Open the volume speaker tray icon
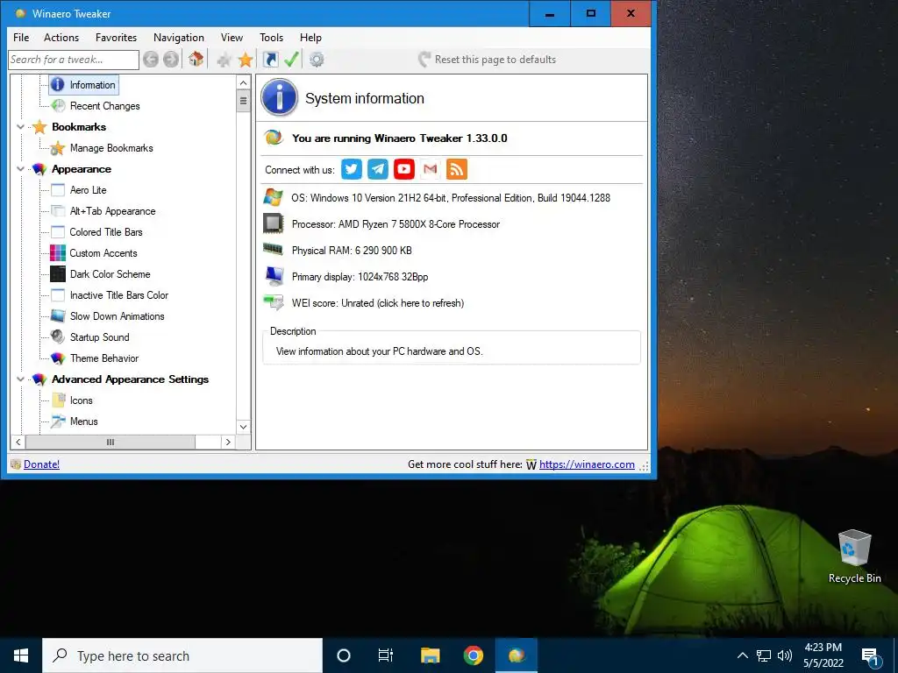 click(785, 655)
